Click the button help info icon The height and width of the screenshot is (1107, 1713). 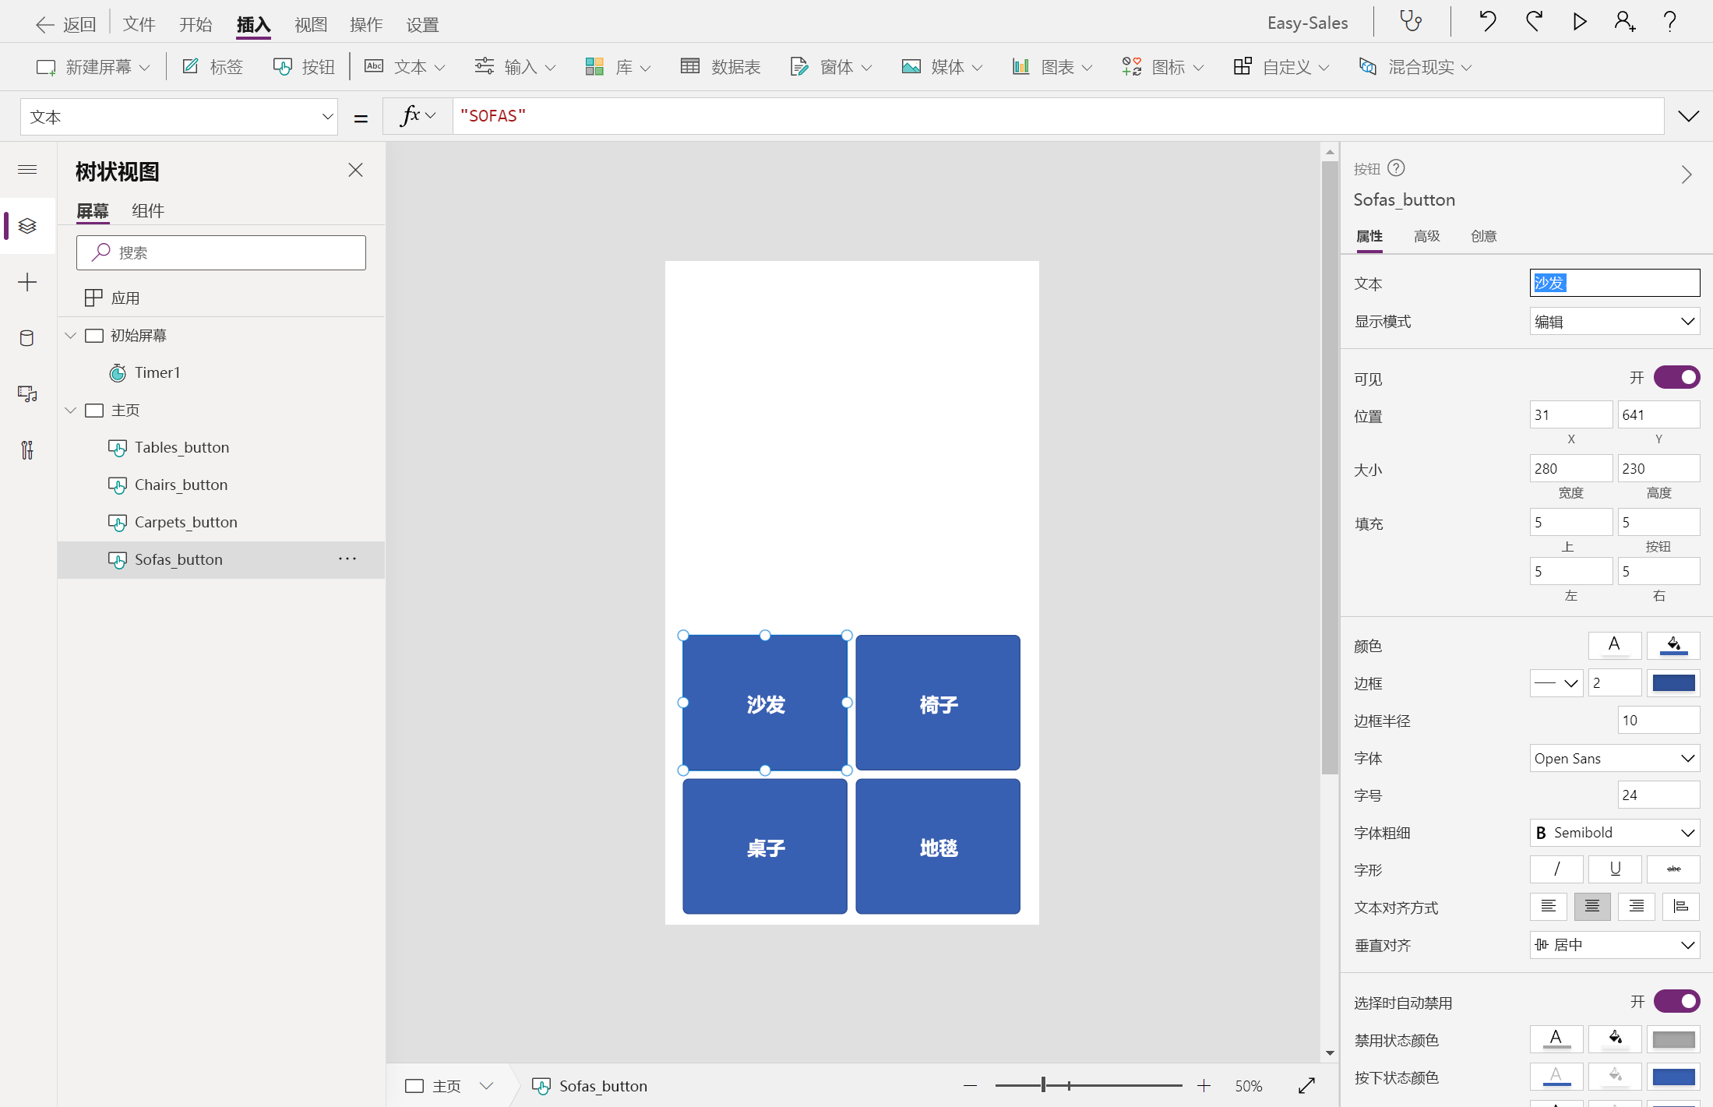tap(1397, 168)
